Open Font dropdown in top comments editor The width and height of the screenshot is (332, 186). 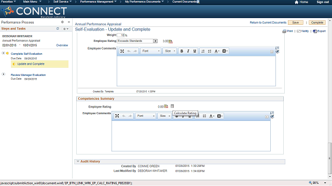pyautogui.click(x=151, y=51)
